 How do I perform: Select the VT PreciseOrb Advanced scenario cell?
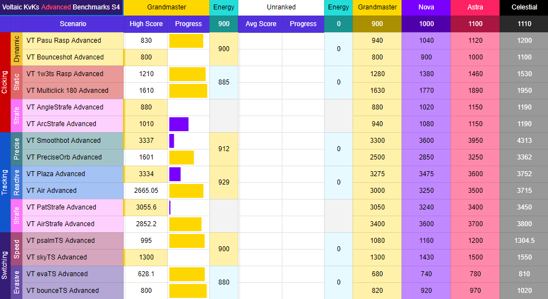73,157
